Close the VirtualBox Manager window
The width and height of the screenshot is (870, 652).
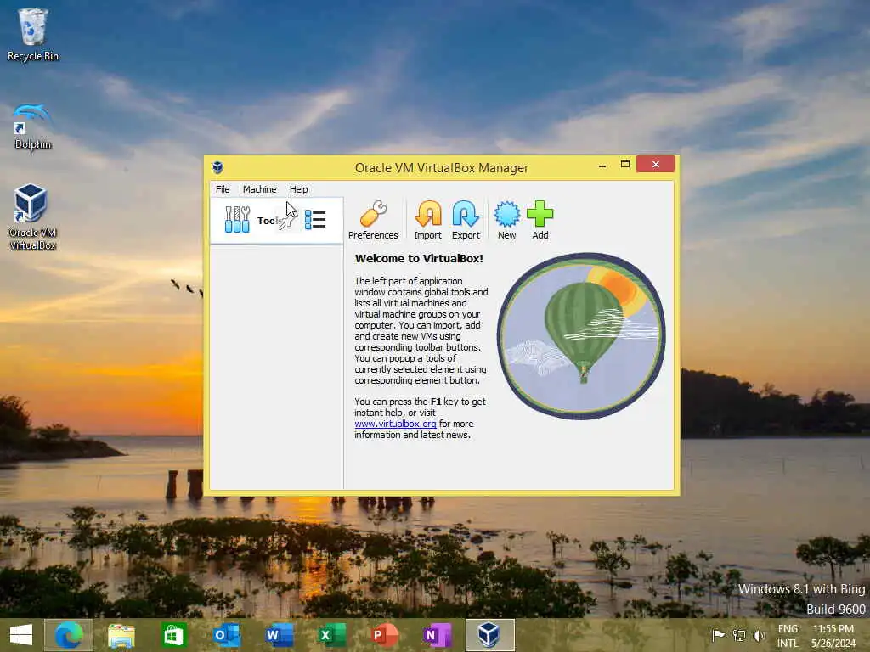tap(655, 165)
